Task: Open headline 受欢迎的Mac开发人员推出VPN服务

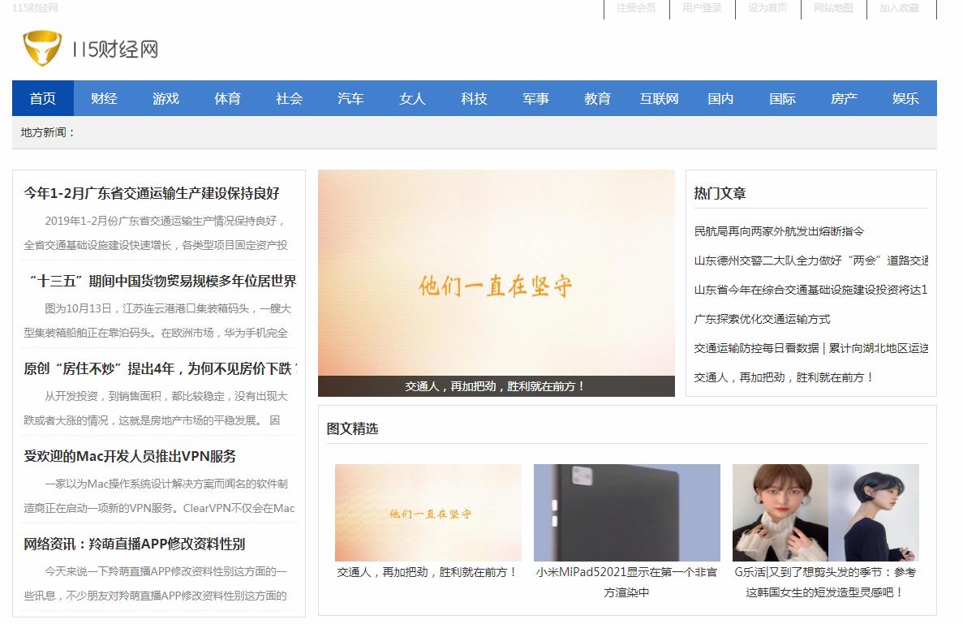Action: pyautogui.click(x=130, y=456)
